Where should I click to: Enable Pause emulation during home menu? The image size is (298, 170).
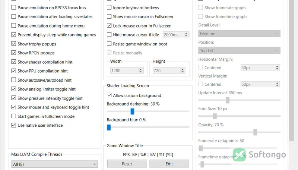click(x=13, y=26)
